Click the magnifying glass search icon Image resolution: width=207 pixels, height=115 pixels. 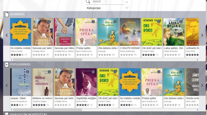pos(88,2)
